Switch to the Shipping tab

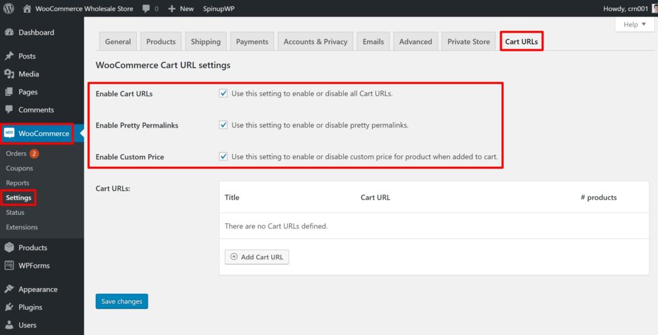(x=206, y=42)
